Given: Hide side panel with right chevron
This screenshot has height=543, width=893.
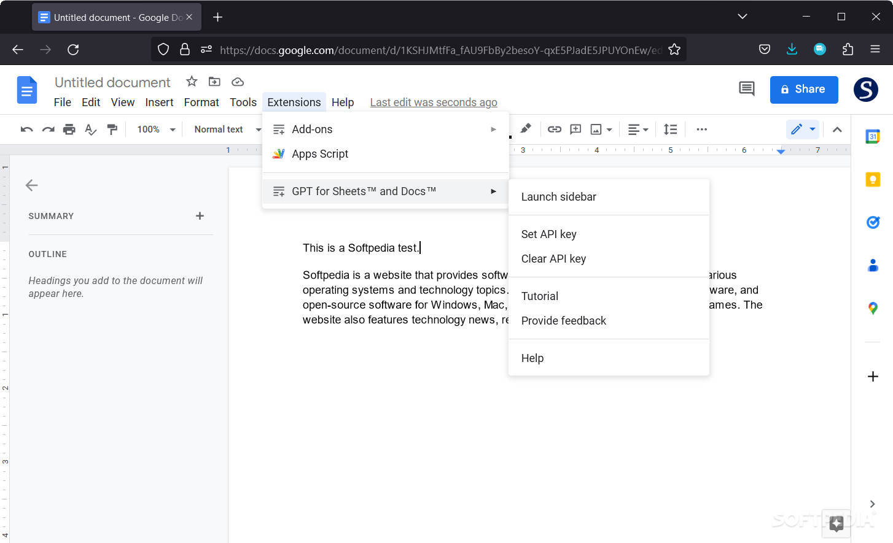Looking at the screenshot, I should pos(872,504).
